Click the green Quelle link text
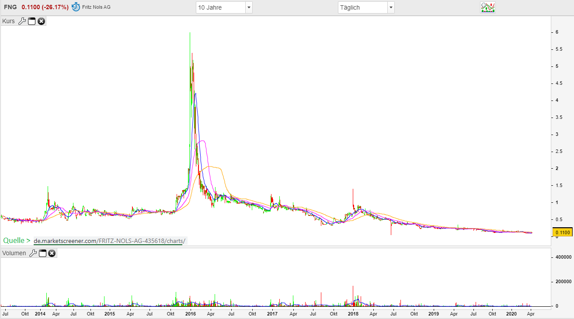The image size is (574, 319). coord(14,240)
